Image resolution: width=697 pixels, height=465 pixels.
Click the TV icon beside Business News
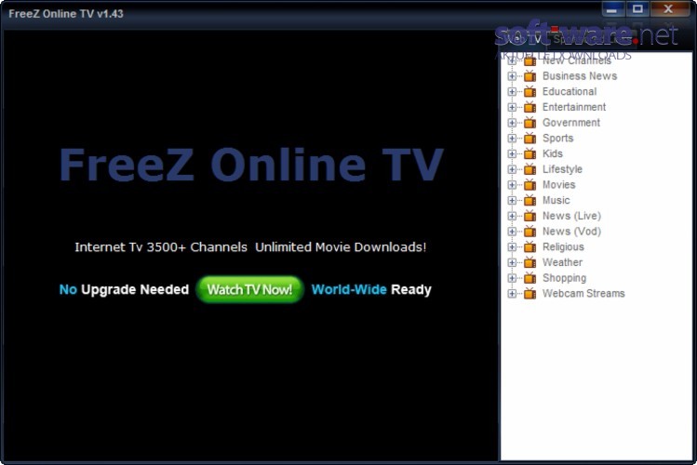point(529,76)
